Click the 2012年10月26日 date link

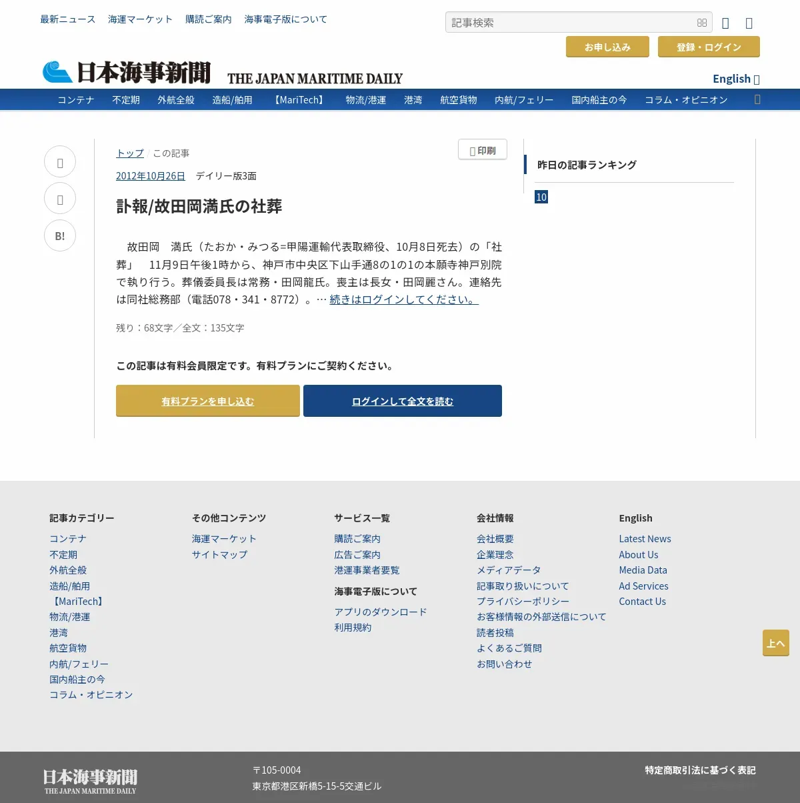click(151, 175)
